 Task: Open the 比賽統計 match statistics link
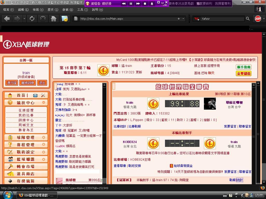pyautogui.click(x=120, y=126)
